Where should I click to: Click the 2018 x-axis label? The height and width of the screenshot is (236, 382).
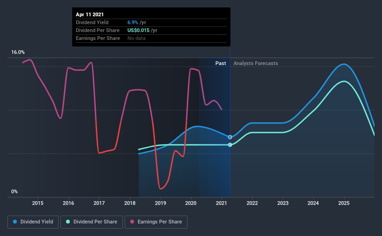click(x=130, y=203)
